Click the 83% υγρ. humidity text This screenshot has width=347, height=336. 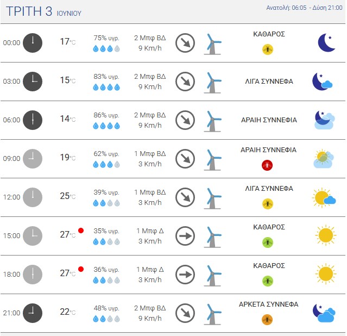click(x=106, y=77)
